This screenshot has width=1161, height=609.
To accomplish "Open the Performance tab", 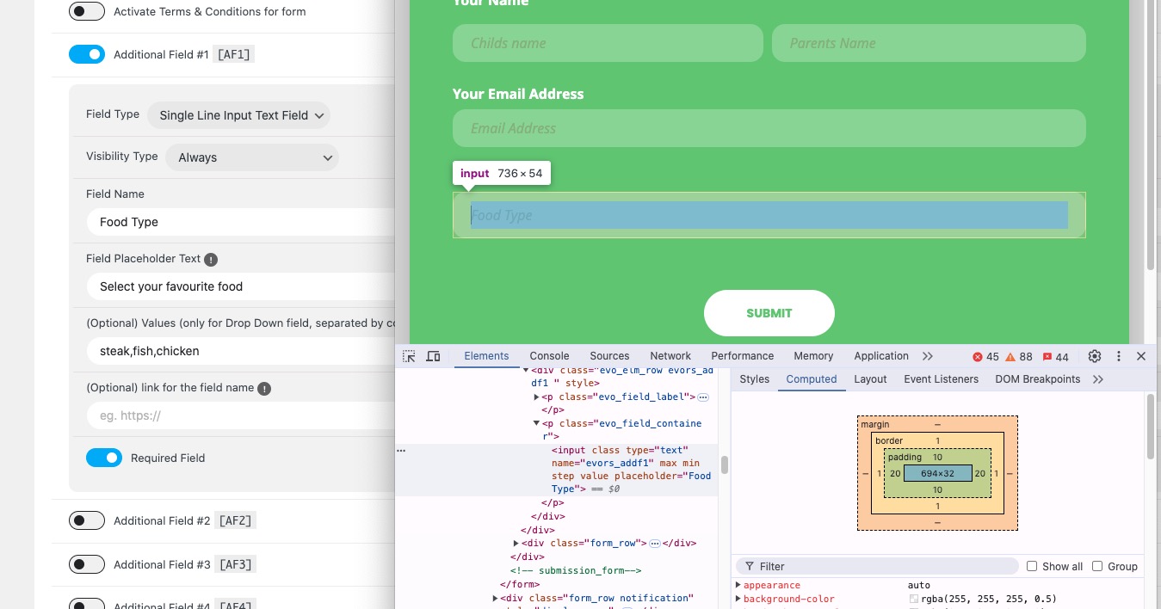I will click(x=743, y=356).
